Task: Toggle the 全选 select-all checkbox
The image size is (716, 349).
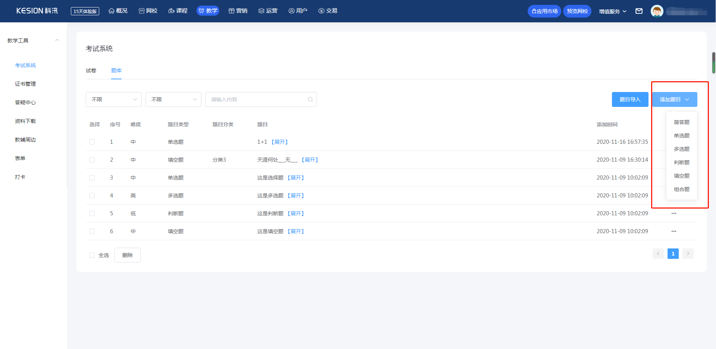Action: click(92, 255)
